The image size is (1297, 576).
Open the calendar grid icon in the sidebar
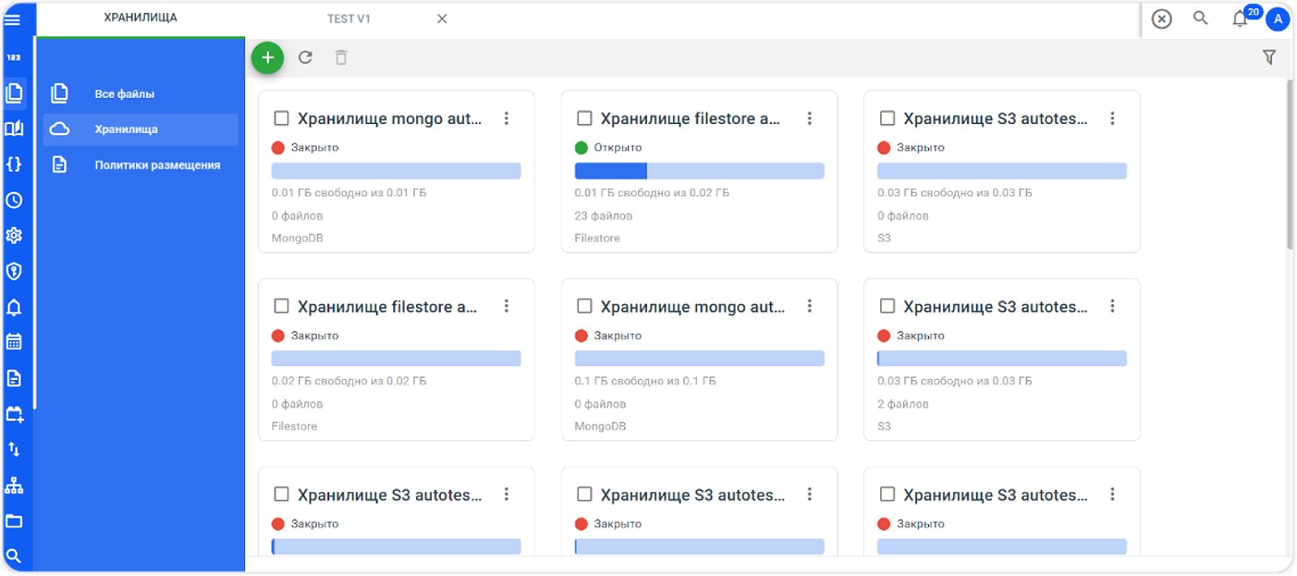click(14, 342)
